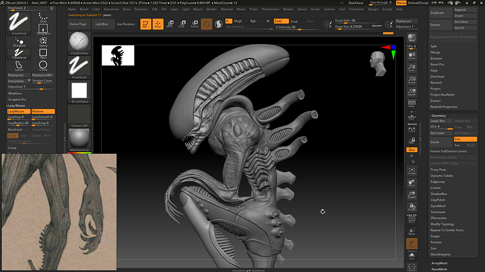Click the Actual size icon
485x272 pixels.
coord(412,80)
